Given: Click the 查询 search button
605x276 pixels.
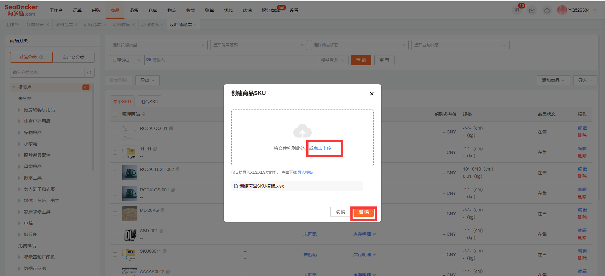Looking at the screenshot, I should click(x=361, y=60).
